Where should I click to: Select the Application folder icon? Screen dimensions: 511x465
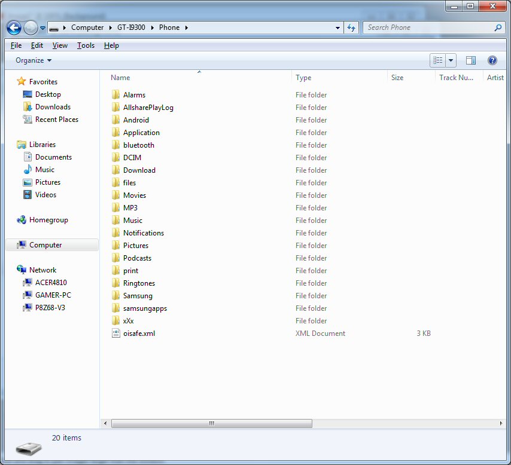(x=115, y=132)
